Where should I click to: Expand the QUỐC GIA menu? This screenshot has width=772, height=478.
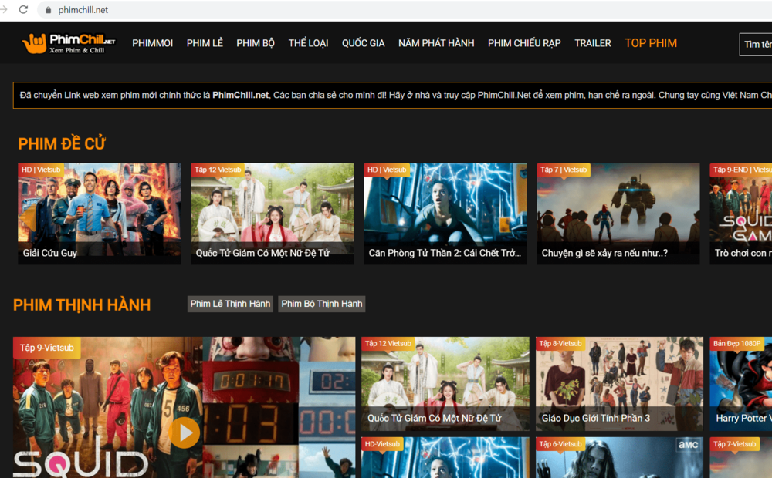(364, 43)
